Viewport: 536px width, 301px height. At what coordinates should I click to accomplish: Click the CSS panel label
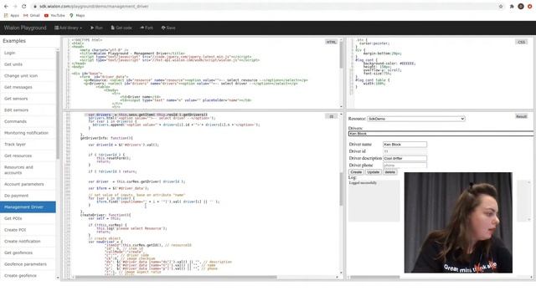click(521, 42)
